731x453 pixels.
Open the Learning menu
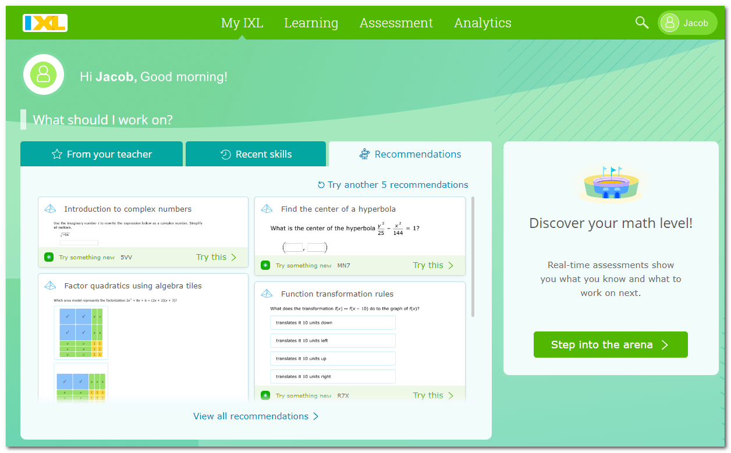click(311, 23)
